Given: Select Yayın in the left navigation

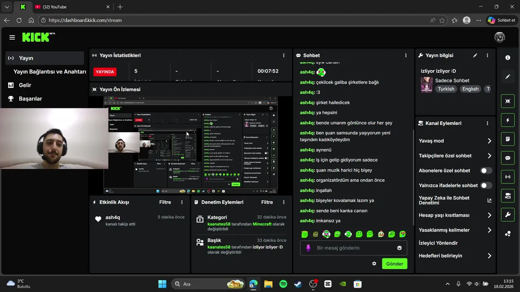Looking at the screenshot, I should 45,58.
